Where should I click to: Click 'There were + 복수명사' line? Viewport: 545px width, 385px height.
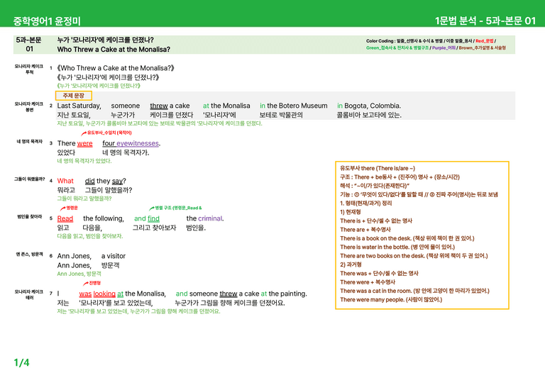click(368, 282)
